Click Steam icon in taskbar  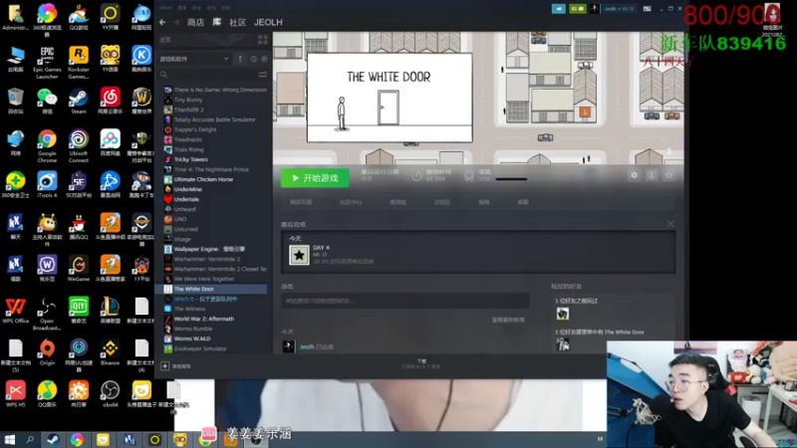53,439
